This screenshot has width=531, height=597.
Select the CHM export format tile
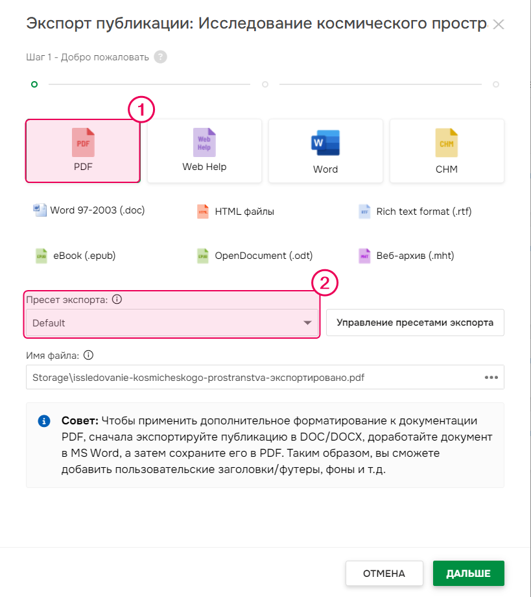click(447, 151)
